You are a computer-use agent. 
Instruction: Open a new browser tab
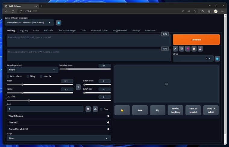tap(41, 6)
